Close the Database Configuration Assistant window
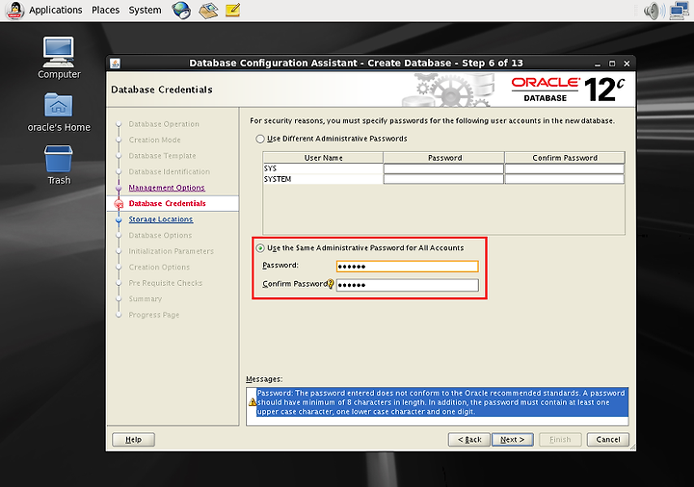 627,64
